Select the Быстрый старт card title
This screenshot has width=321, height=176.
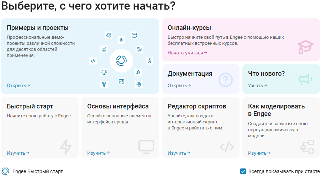click(30, 106)
